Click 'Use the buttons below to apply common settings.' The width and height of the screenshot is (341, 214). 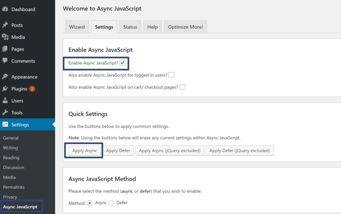click(x=119, y=126)
